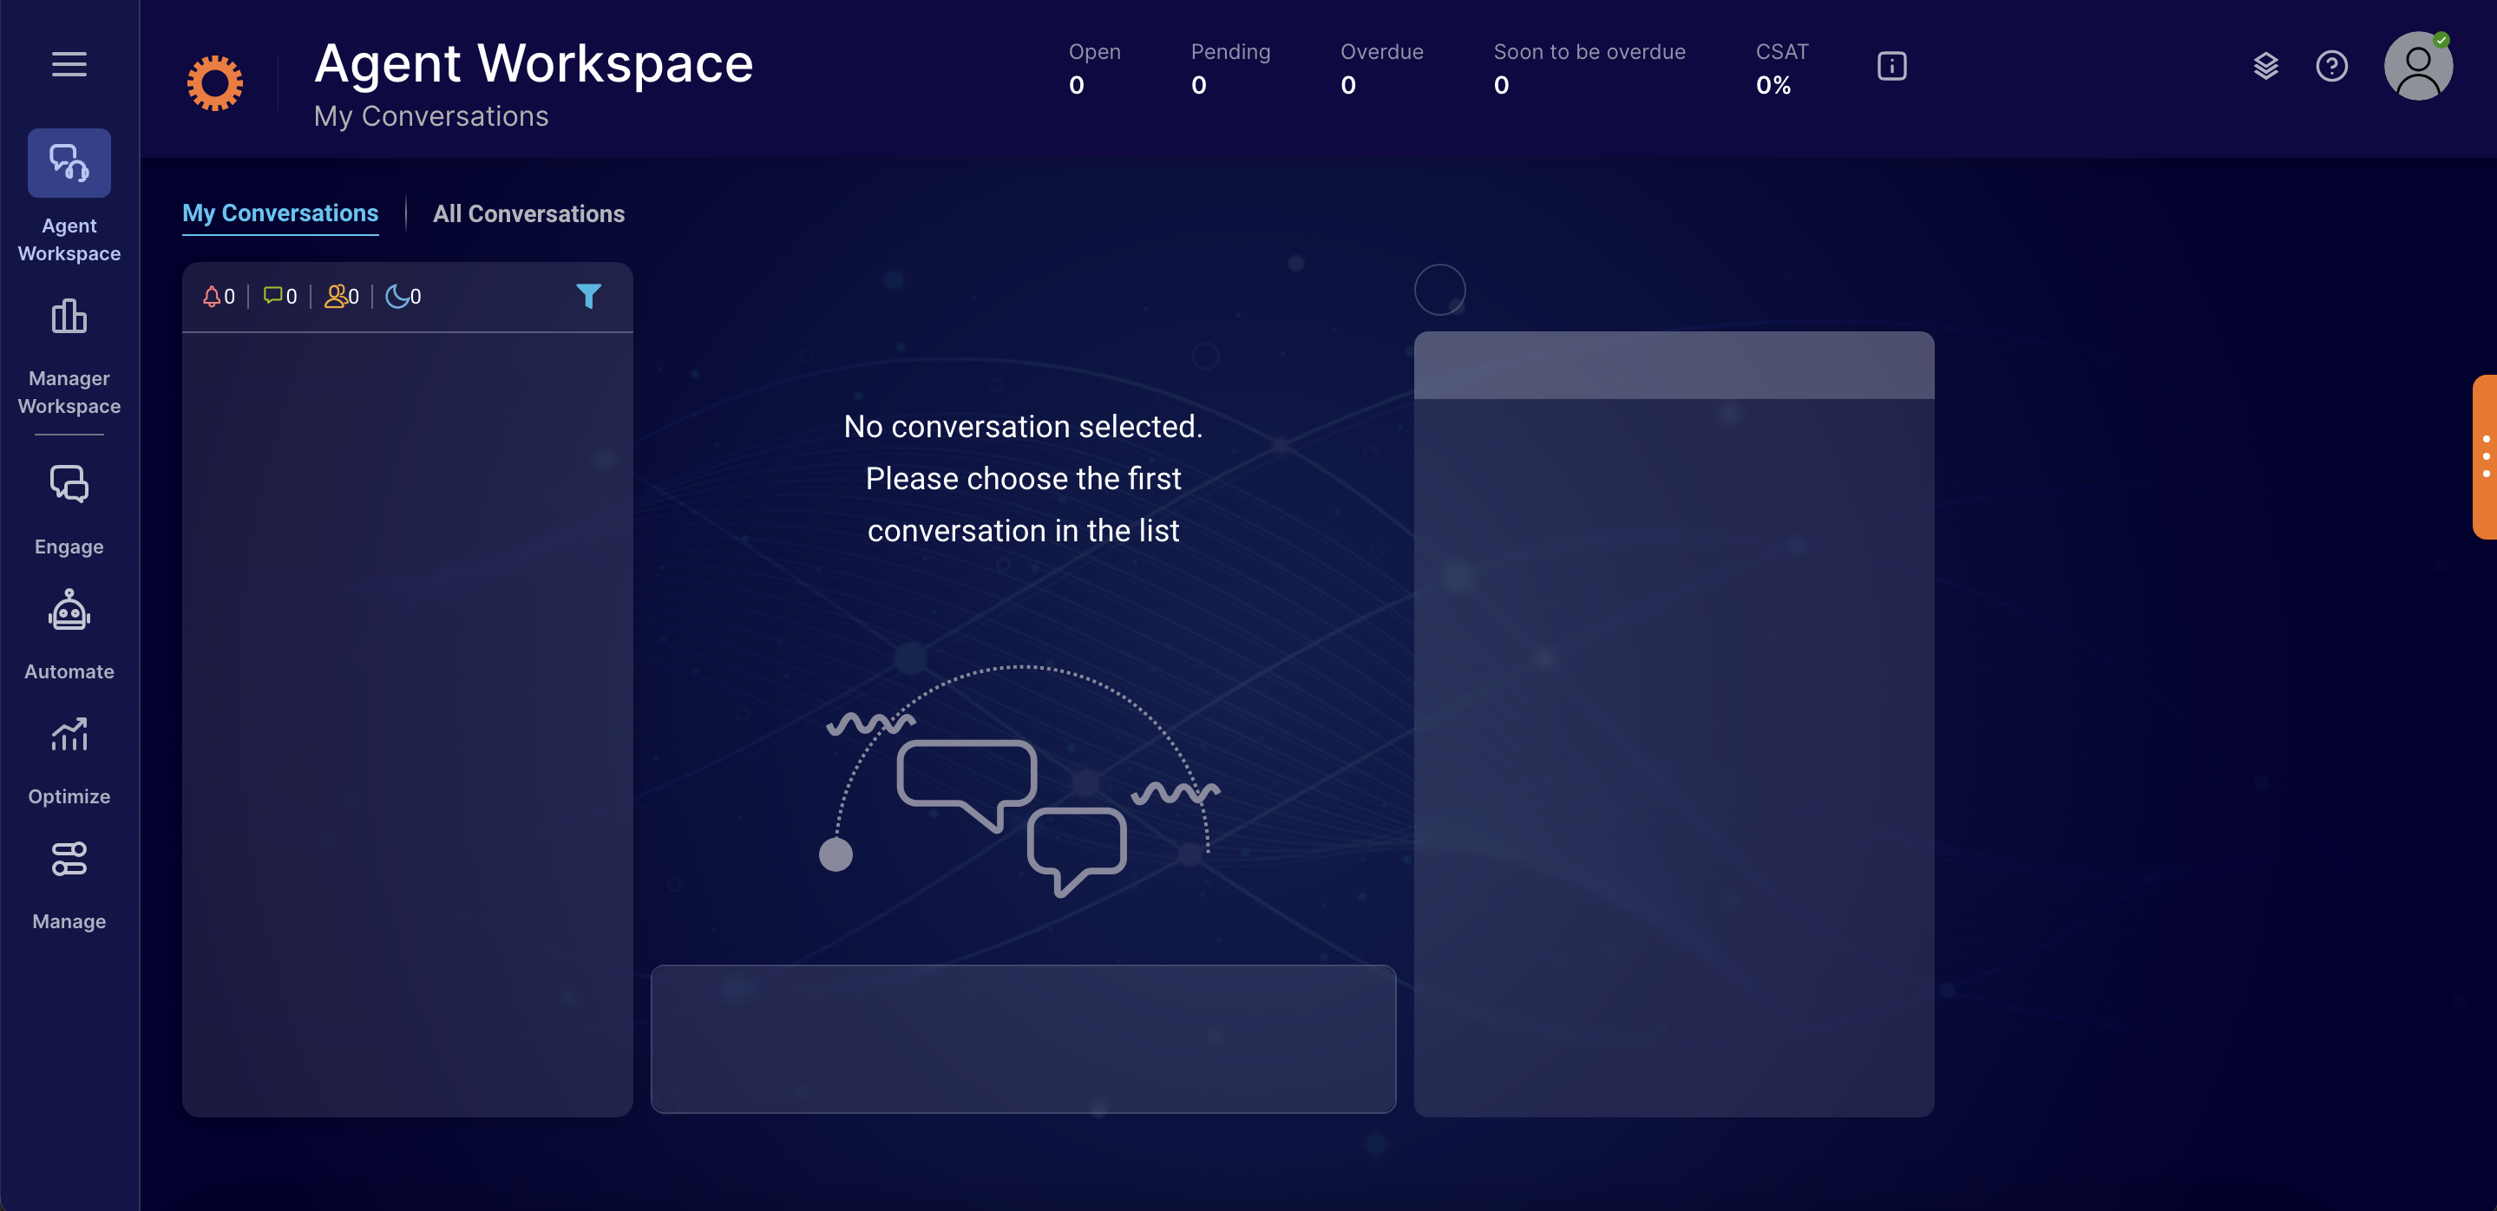Screen dimensions: 2497x1211
Task: Click the stacked layers icon in header
Action: pos(2265,66)
